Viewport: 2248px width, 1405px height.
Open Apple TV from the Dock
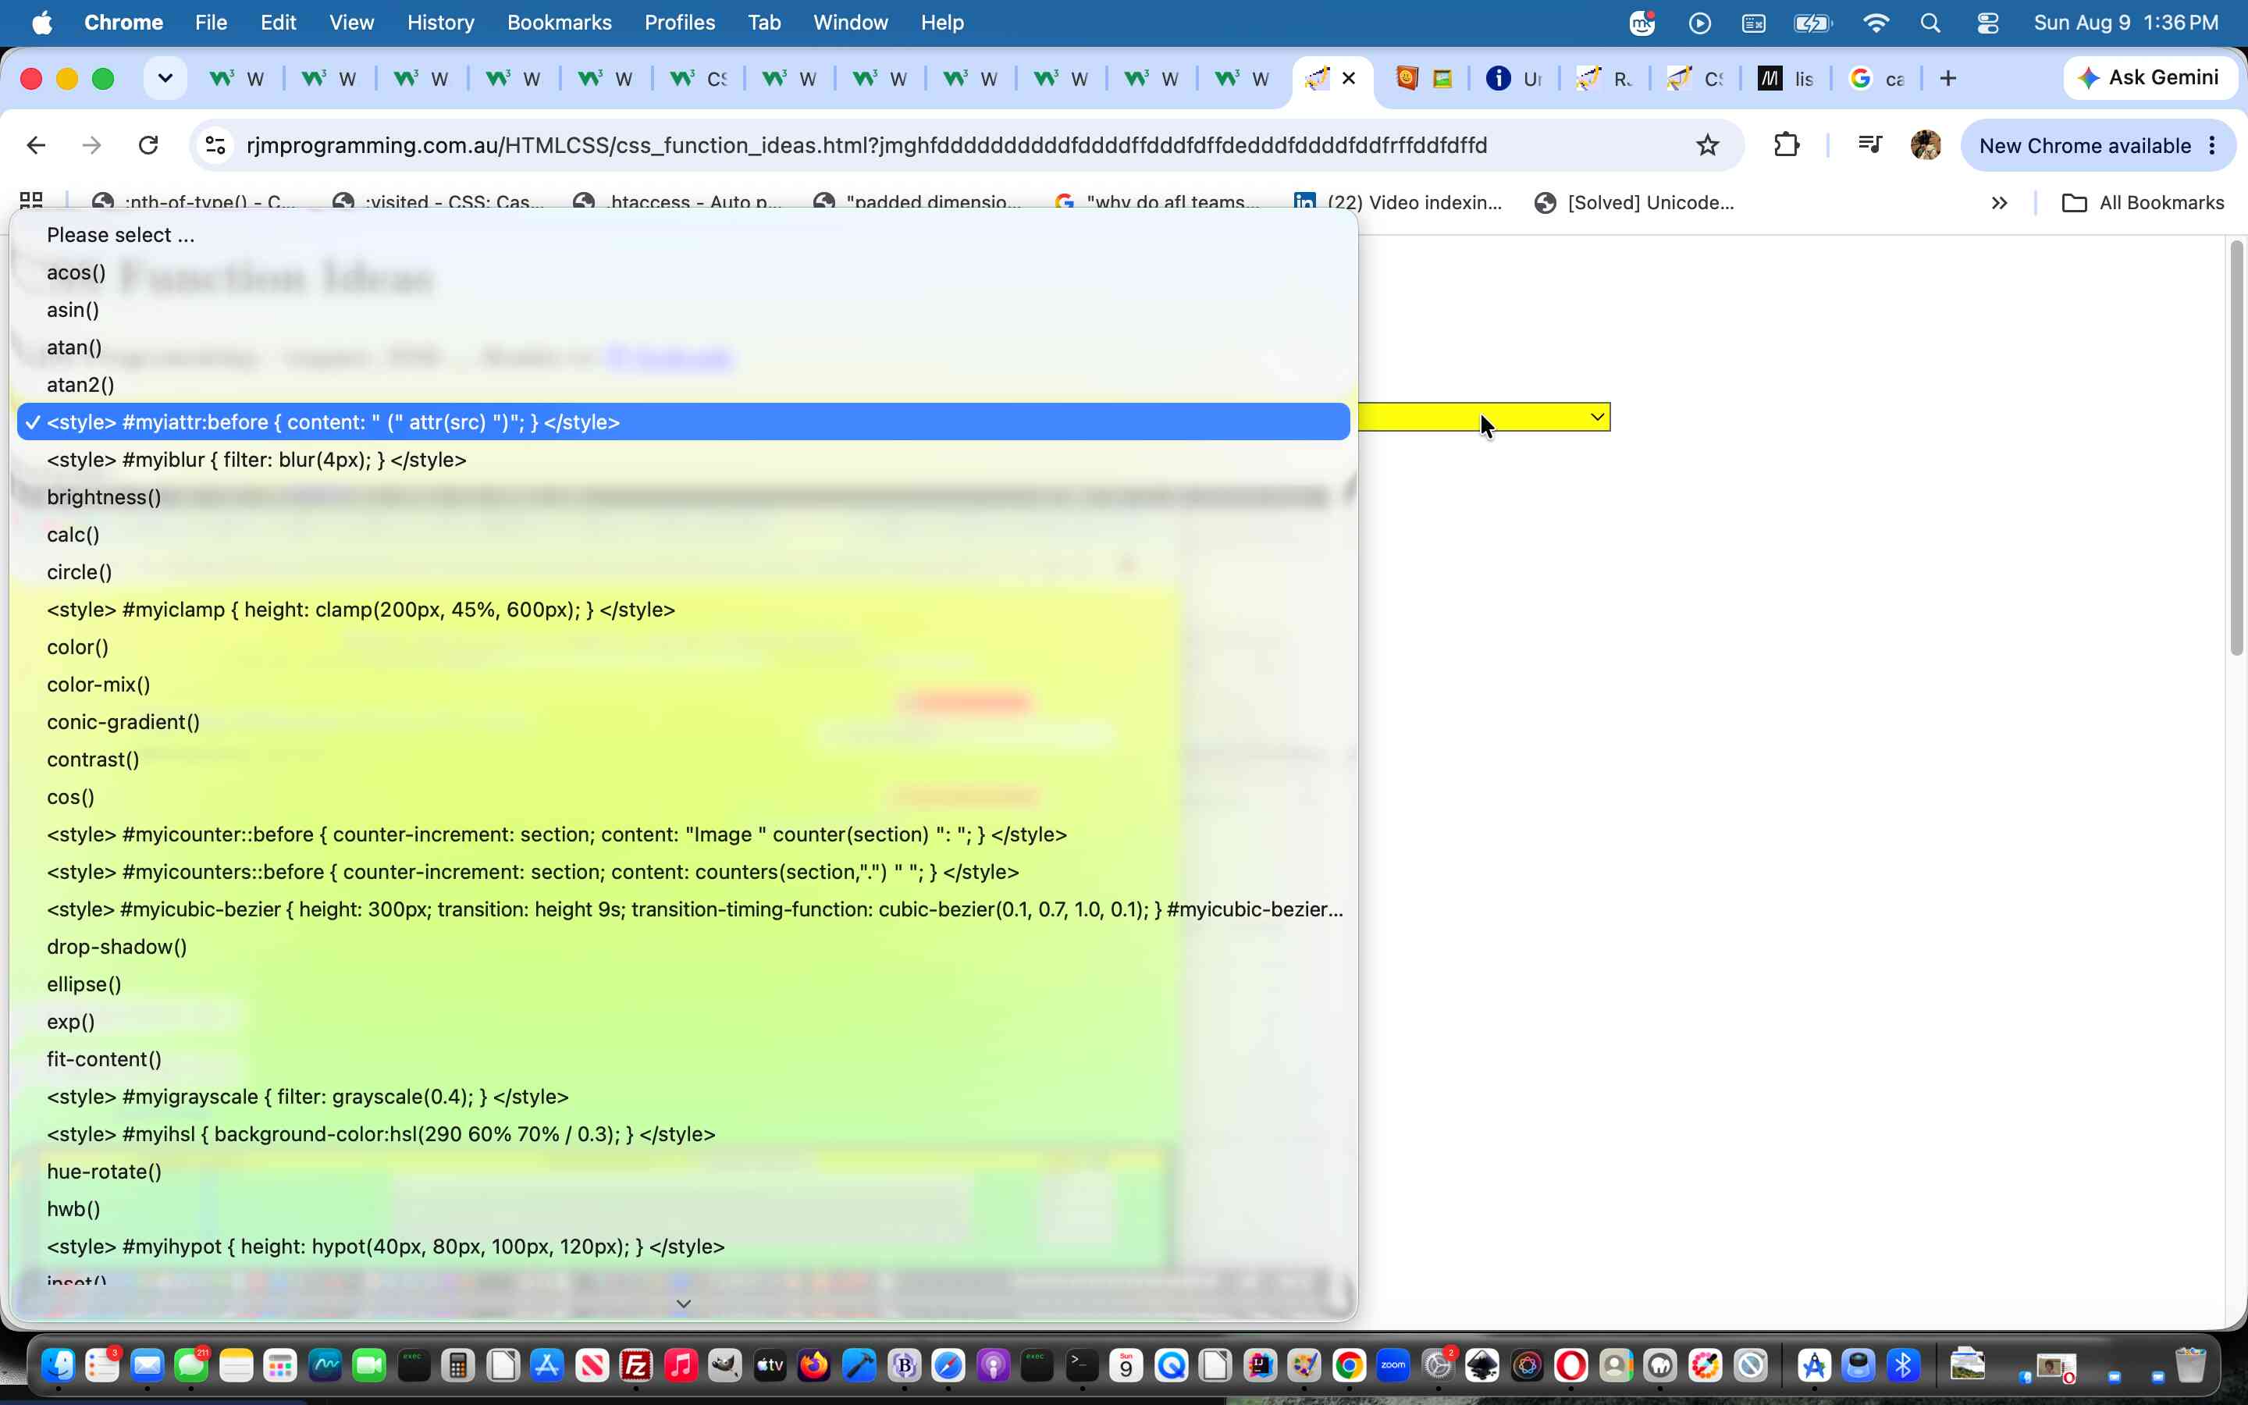[770, 1365]
